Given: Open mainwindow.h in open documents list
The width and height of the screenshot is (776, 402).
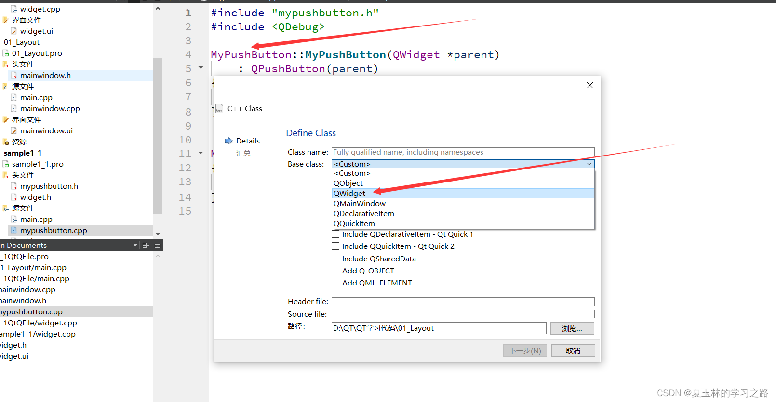Looking at the screenshot, I should (23, 301).
